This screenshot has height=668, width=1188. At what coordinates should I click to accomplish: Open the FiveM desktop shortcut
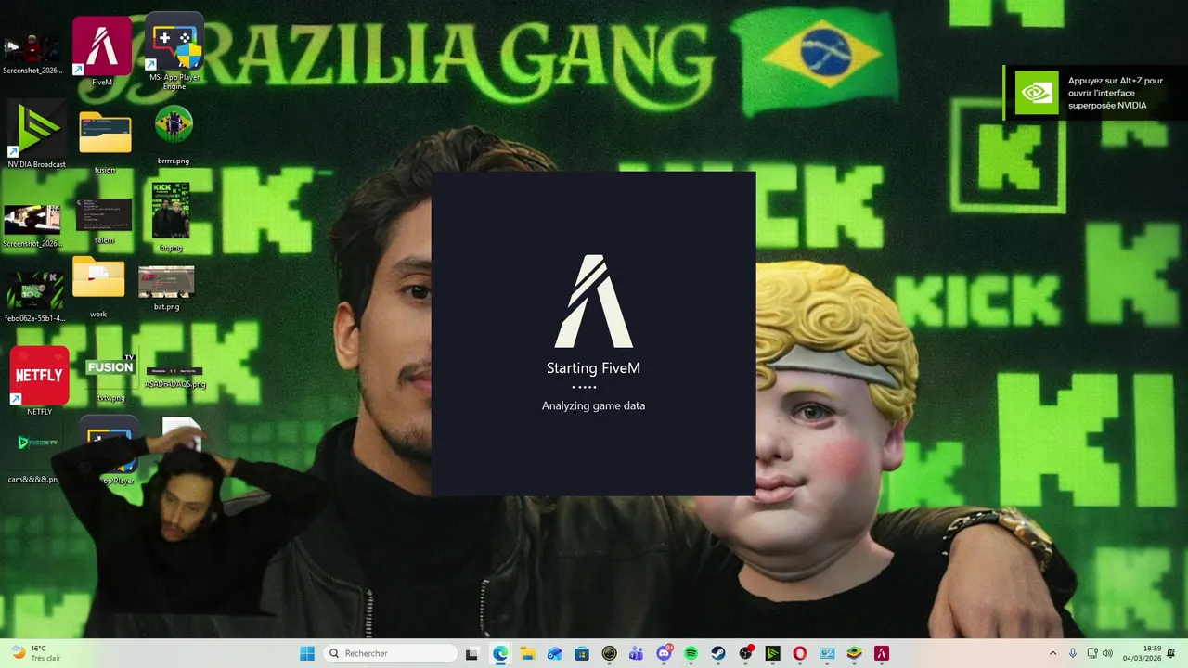pyautogui.click(x=102, y=51)
